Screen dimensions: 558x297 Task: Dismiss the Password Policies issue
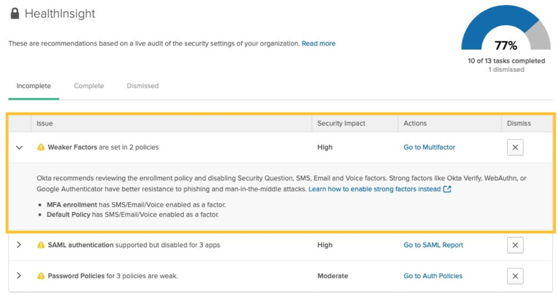515,276
